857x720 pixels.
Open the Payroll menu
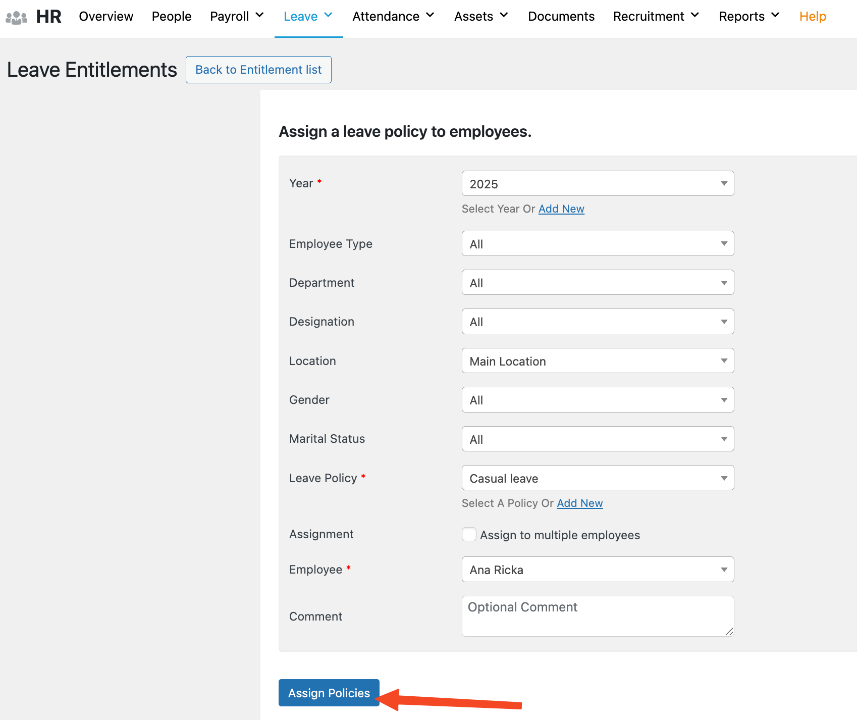coord(237,17)
